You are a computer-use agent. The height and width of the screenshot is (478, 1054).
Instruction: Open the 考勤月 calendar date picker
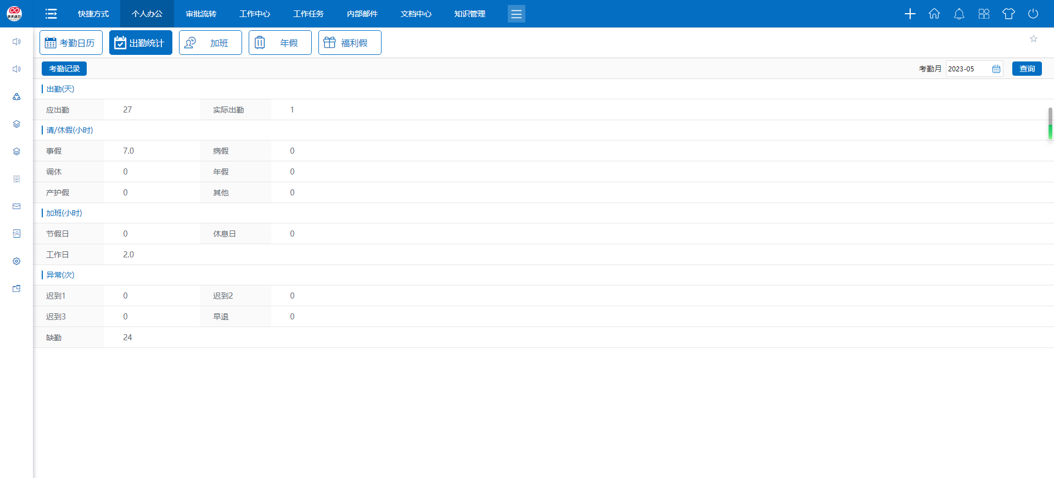pos(996,69)
